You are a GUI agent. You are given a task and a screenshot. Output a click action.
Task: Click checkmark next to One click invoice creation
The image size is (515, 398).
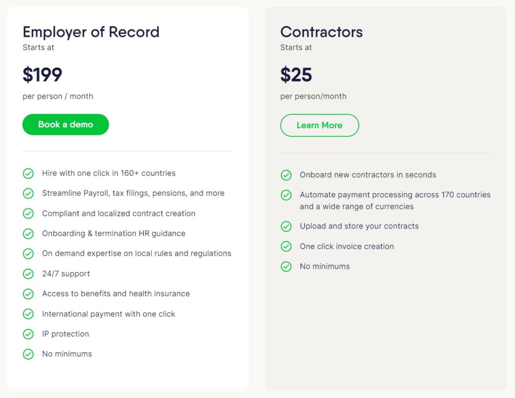coord(286,247)
